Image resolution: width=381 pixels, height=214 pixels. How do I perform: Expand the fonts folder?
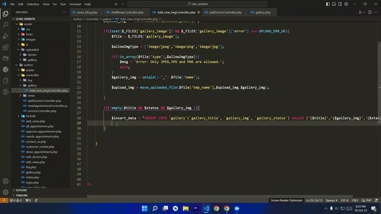tap(29, 34)
